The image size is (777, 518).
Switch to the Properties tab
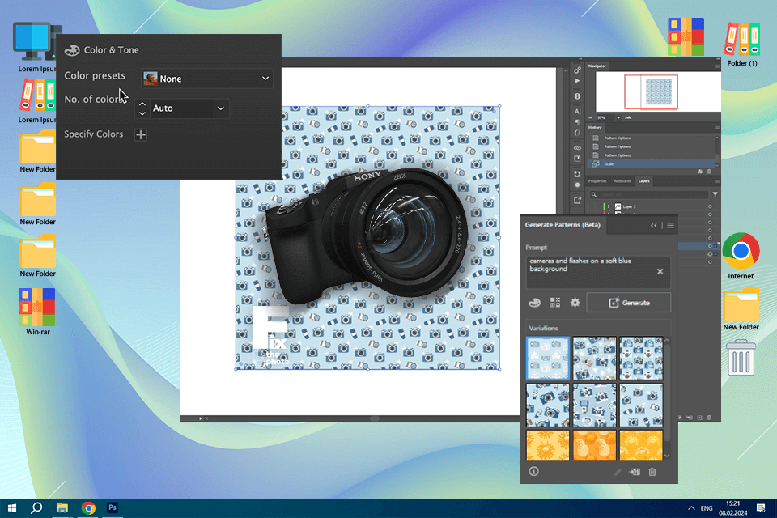click(597, 181)
